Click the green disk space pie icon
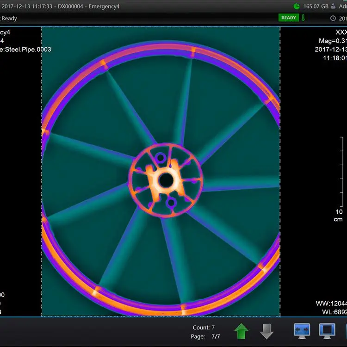Image resolution: width=347 pixels, height=347 pixels. pyautogui.click(x=296, y=6)
